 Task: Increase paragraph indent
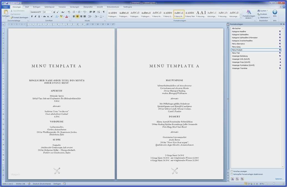pyautogui.click(x=94, y=12)
